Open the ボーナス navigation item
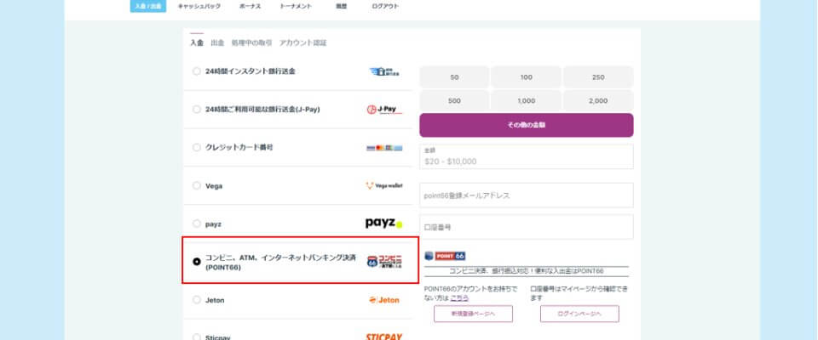Viewport: 818px width, 340px height. pyautogui.click(x=250, y=6)
